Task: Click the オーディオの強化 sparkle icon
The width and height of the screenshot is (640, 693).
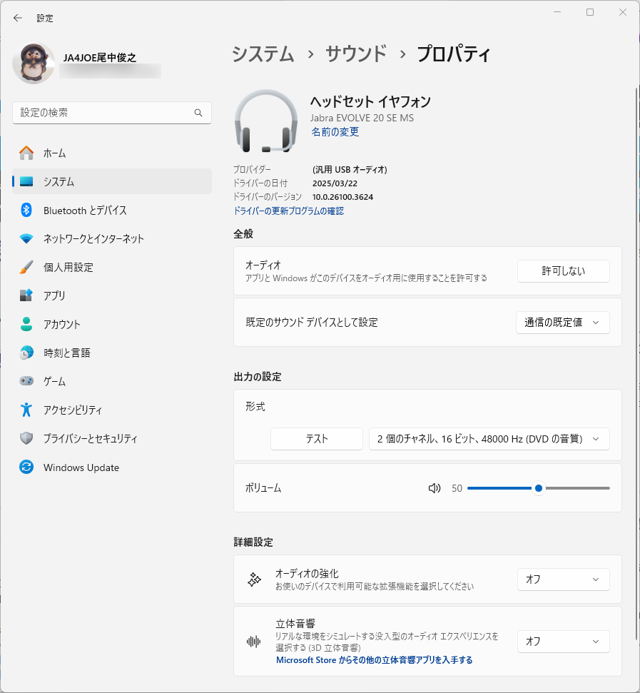Action: click(254, 580)
